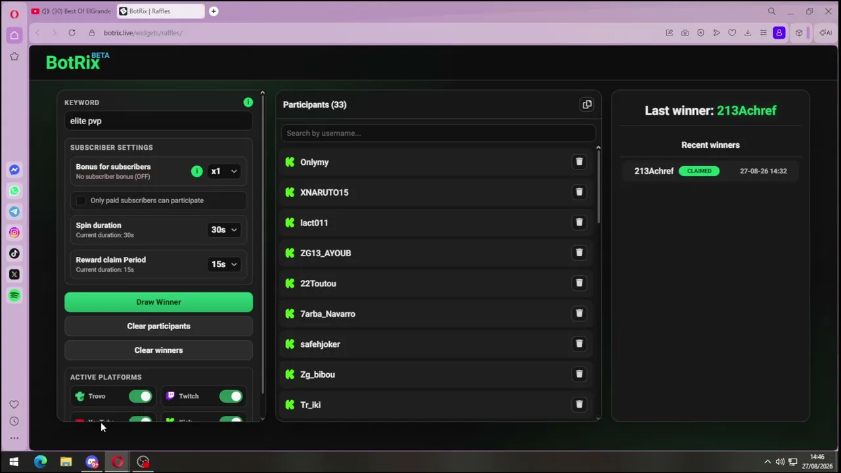Open sidebar history clock icon
Viewport: 841px width, 473px height.
pyautogui.click(x=14, y=421)
